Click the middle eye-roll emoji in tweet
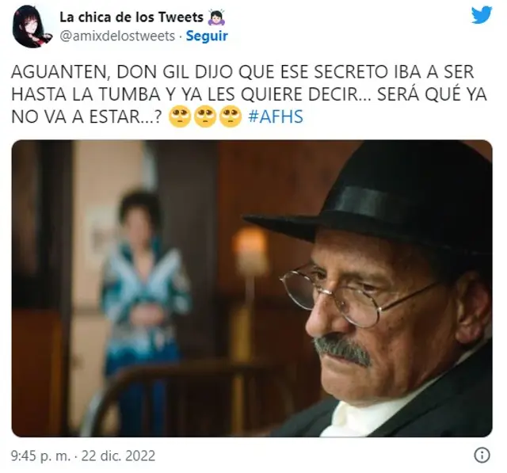Image resolution: width=507 pixels, height=473 pixels. pos(205,116)
